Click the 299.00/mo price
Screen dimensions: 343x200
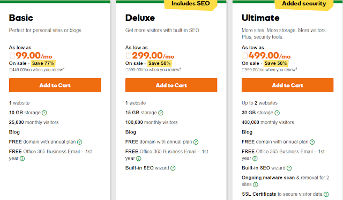150,56
